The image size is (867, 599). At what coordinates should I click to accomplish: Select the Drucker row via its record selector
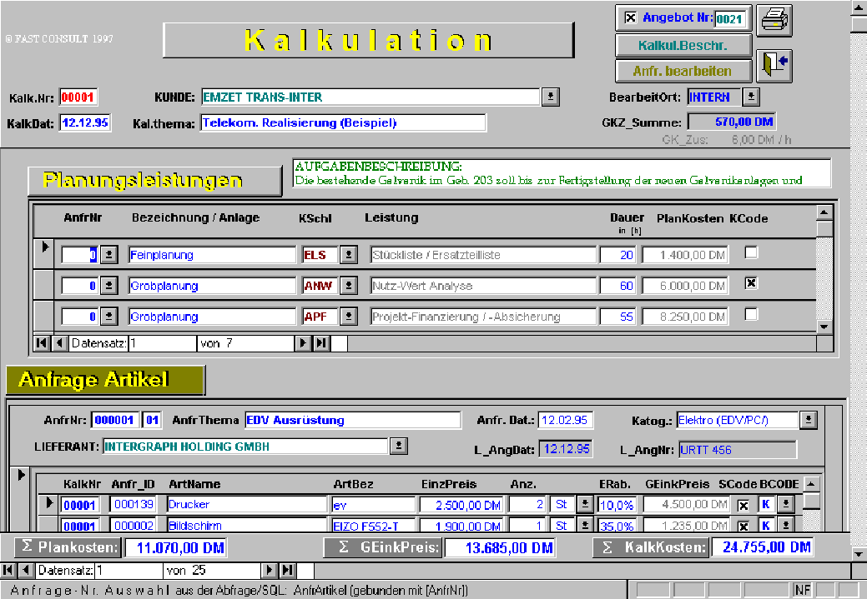[48, 503]
